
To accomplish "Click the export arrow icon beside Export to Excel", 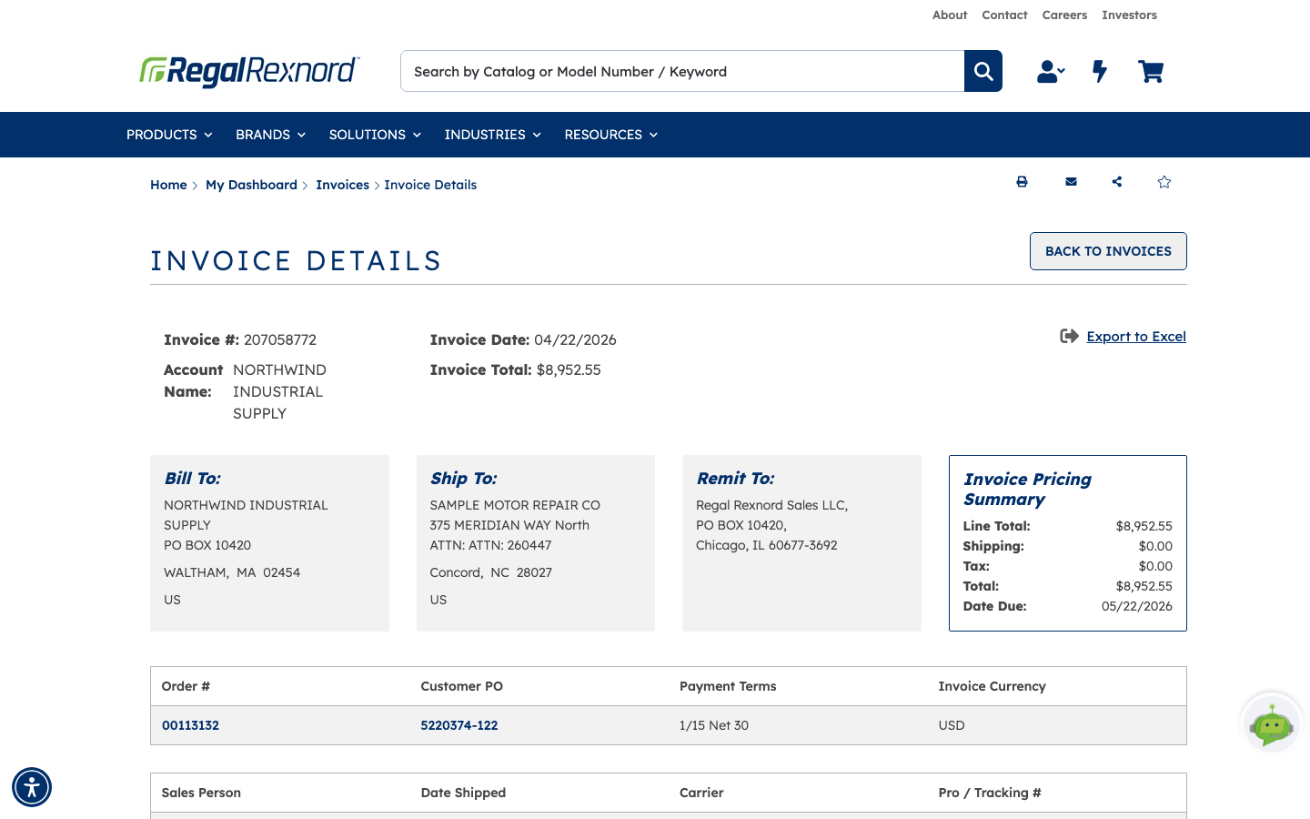I will point(1069,336).
